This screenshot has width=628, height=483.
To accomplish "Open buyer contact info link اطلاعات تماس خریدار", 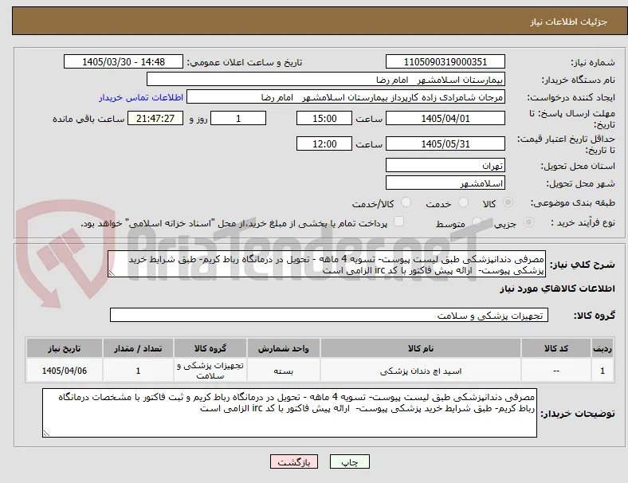I will click(x=141, y=97).
